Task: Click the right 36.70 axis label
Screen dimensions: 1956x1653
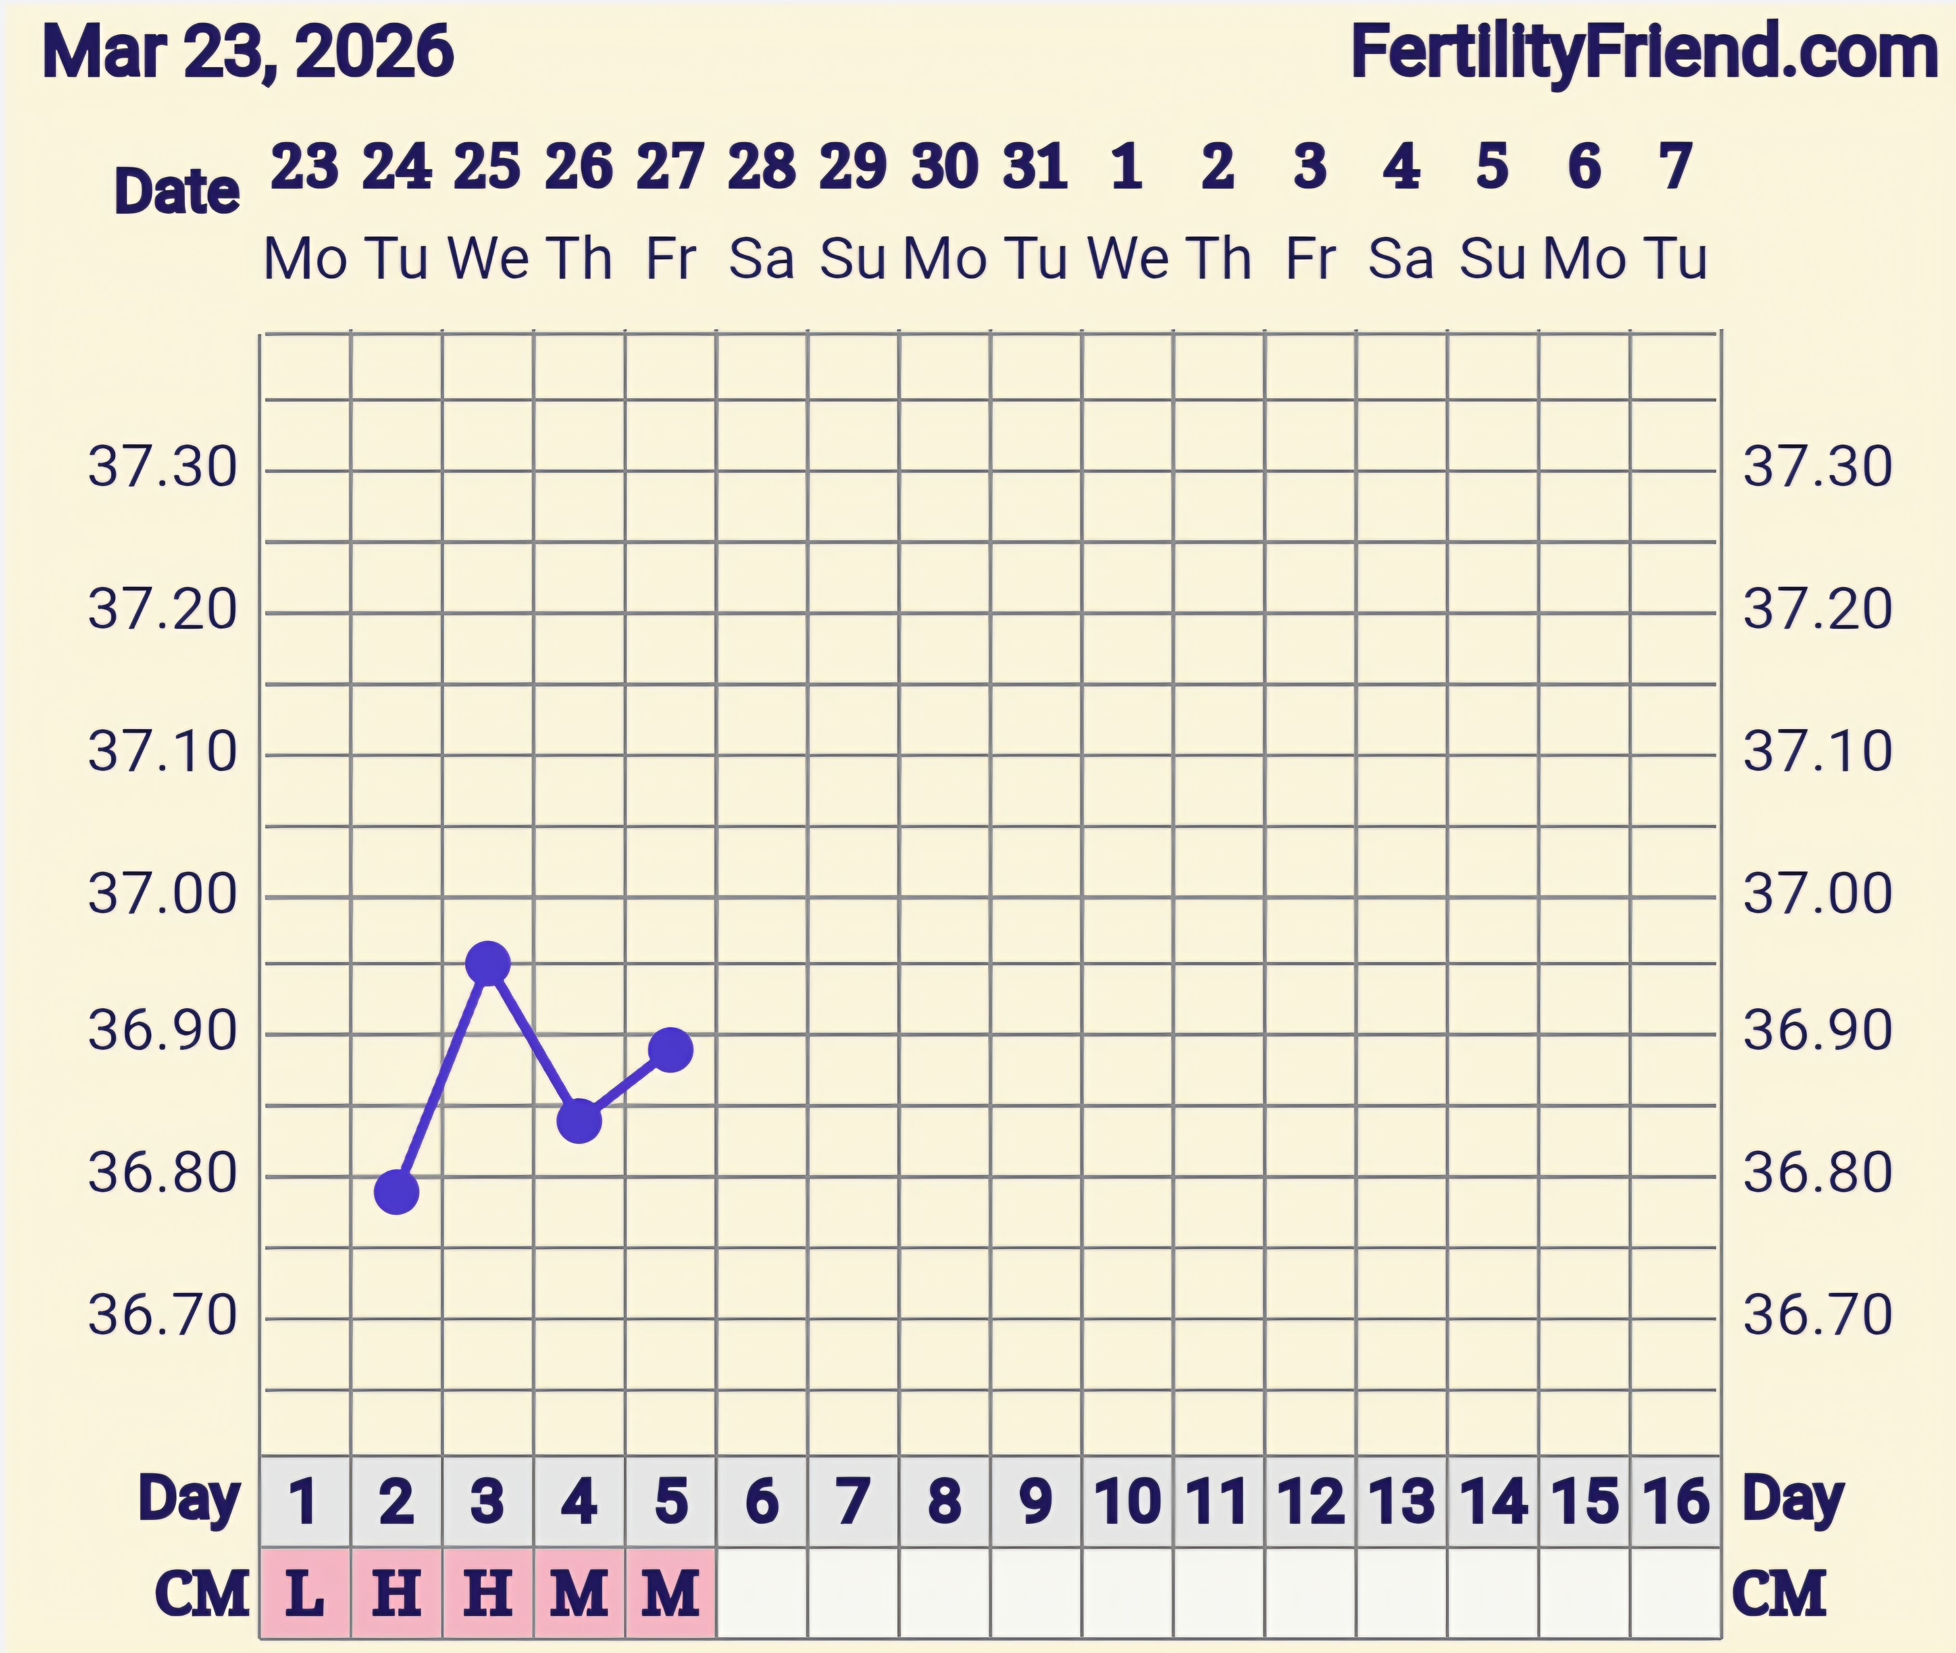Action: pyautogui.click(x=1817, y=1316)
